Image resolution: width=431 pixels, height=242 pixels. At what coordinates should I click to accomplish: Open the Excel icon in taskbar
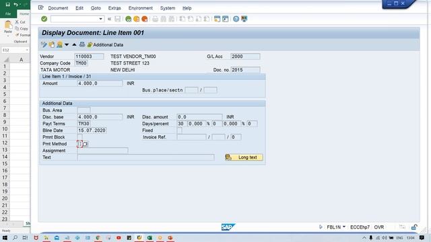pos(150,237)
